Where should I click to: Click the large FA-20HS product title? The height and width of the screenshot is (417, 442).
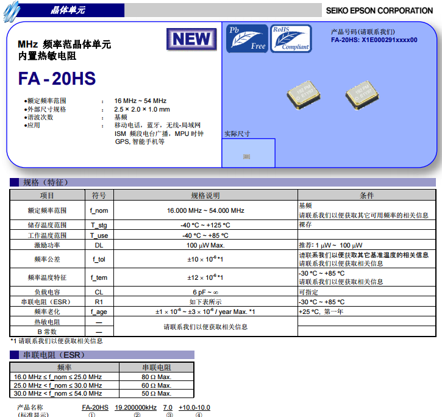tap(57, 79)
